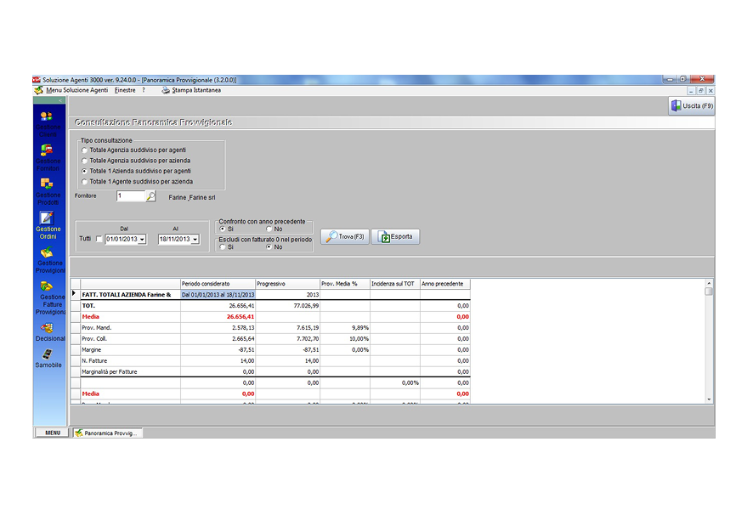747x515 pixels.
Task: Click the Trova (F3) button
Action: click(345, 236)
